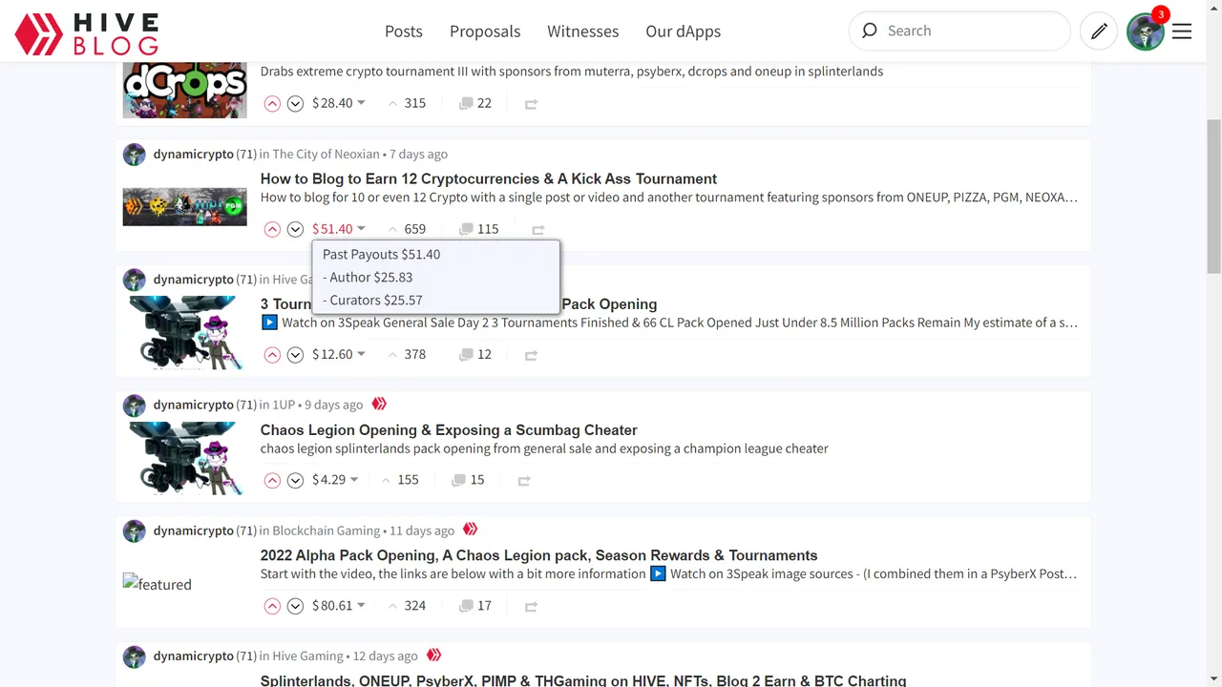Go to the Witnesses nav item
The height and width of the screenshot is (687, 1222).
(583, 31)
